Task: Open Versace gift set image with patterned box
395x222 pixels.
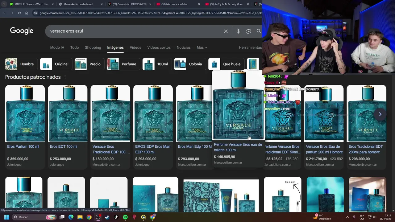Action: click(221, 195)
